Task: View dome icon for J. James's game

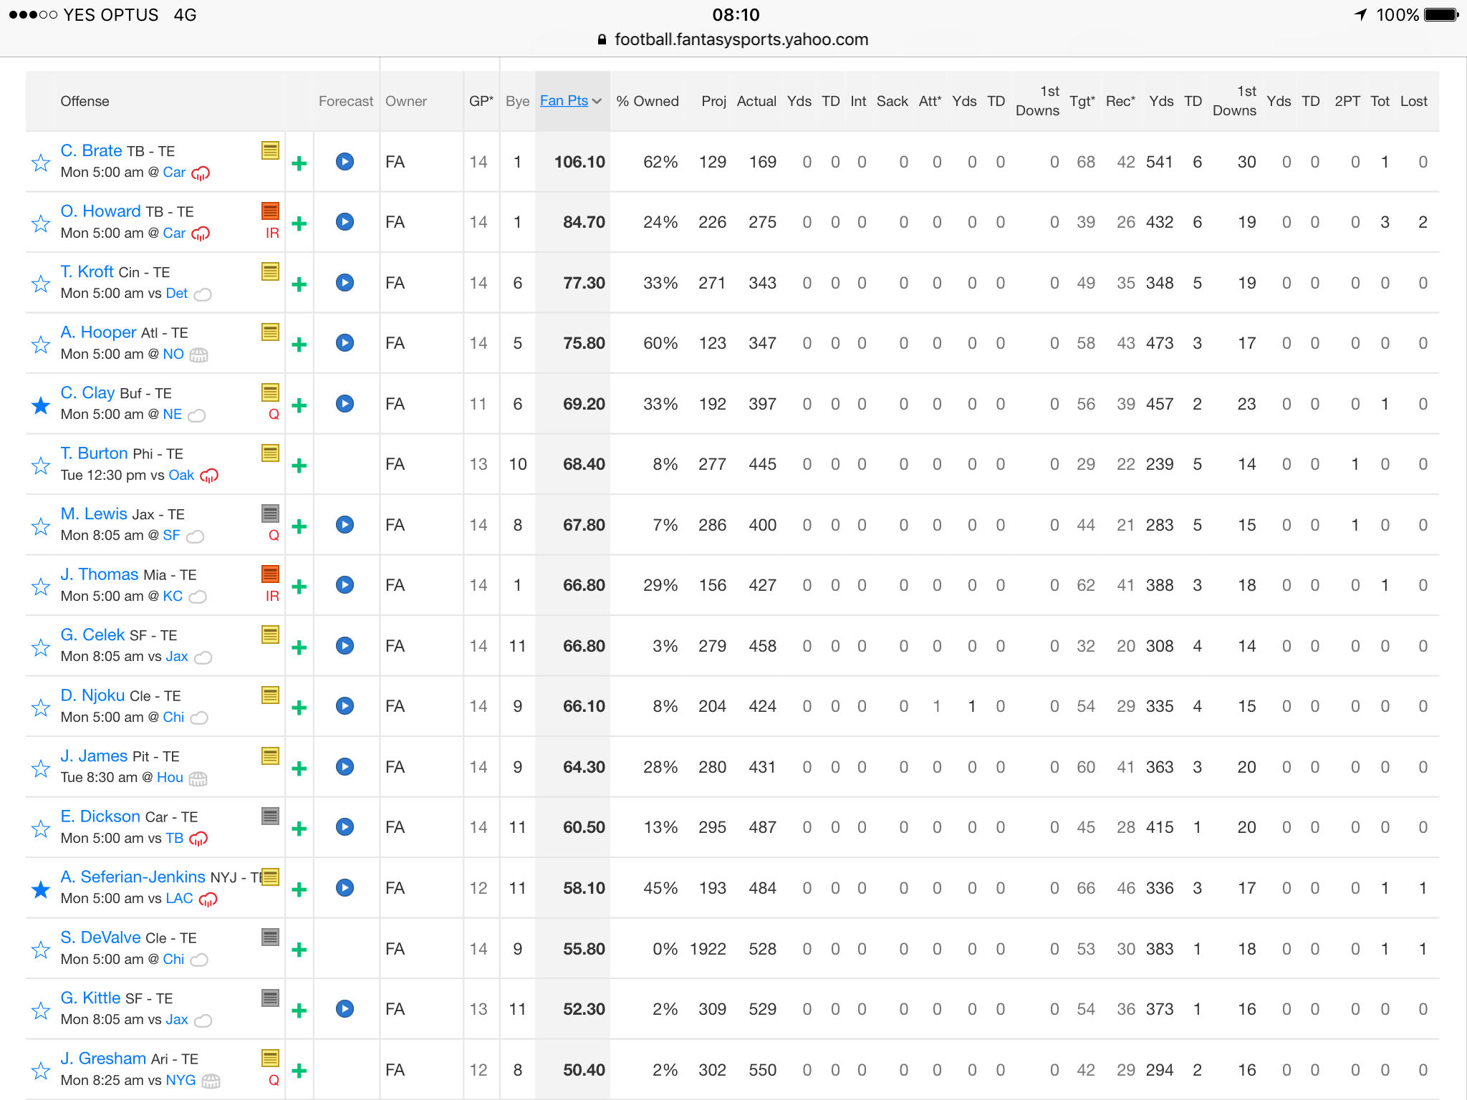Action: pyautogui.click(x=198, y=778)
